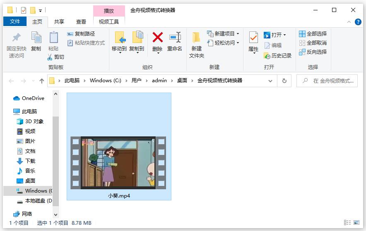Screen dimensions: 366x231
Task: Open recent locations dropdown arrow
Action: coord(34,81)
